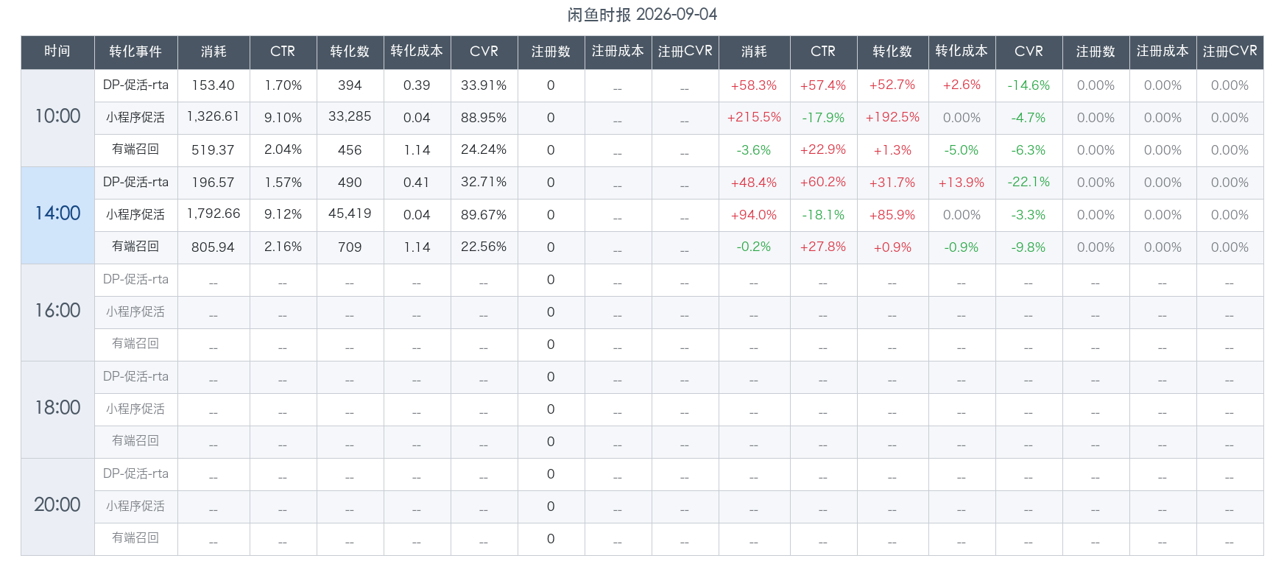The width and height of the screenshot is (1284, 561).
Task: Click the change value +27.8%
Action: (x=823, y=247)
